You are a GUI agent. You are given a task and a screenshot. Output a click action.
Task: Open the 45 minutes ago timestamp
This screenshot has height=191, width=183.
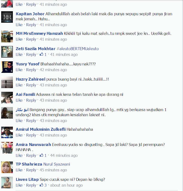(53, 170)
